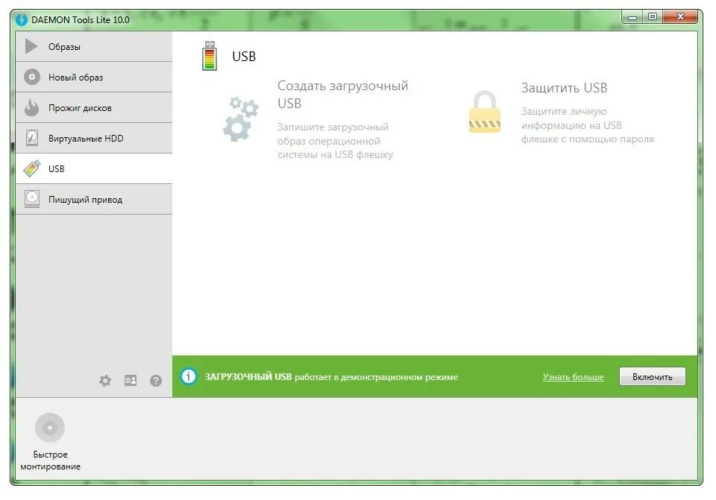Click the padlock icon for Защитить USB
The width and height of the screenshot is (716, 500).
tap(485, 113)
